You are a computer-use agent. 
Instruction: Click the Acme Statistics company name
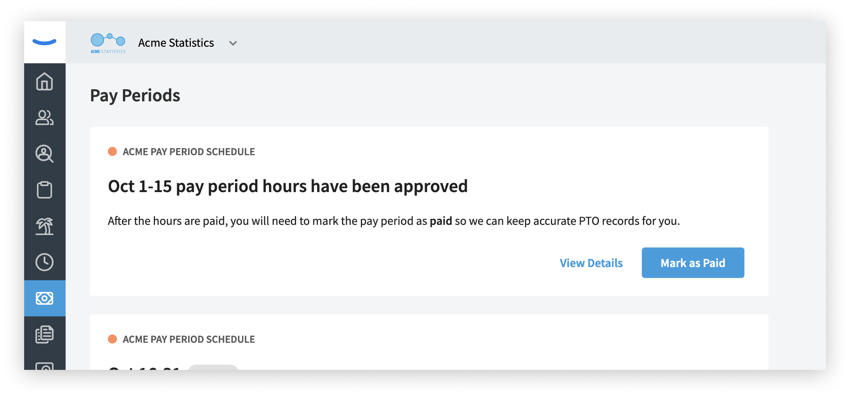pyautogui.click(x=176, y=43)
